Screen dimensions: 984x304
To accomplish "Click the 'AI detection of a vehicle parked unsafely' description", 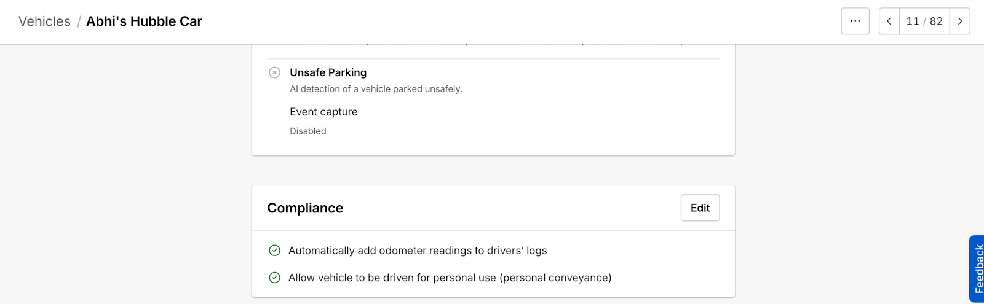I will [376, 89].
